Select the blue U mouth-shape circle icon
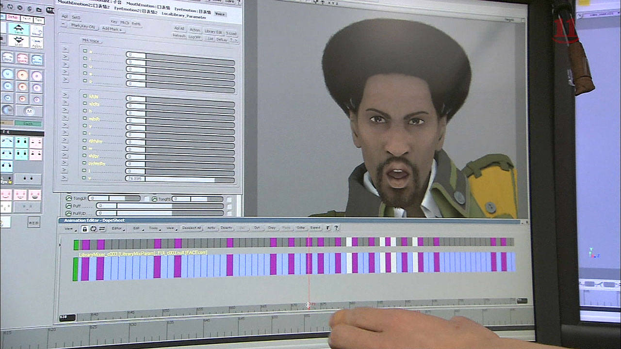 (8, 74)
